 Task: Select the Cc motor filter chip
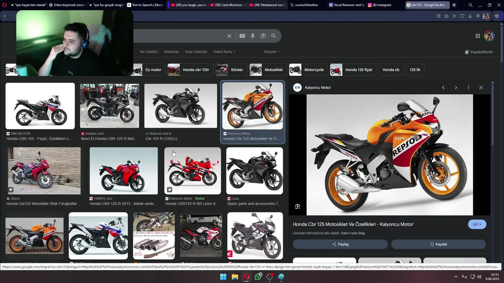coord(148,70)
